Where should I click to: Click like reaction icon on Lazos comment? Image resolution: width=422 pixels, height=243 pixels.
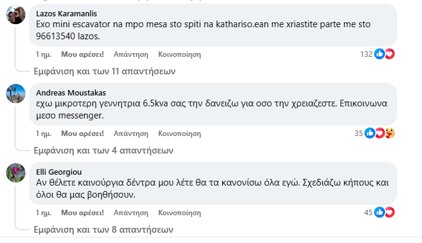pyautogui.click(x=380, y=54)
